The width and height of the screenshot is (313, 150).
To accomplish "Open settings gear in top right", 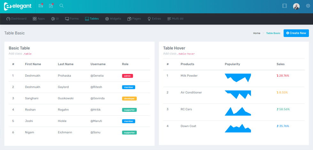I will (308, 6).
